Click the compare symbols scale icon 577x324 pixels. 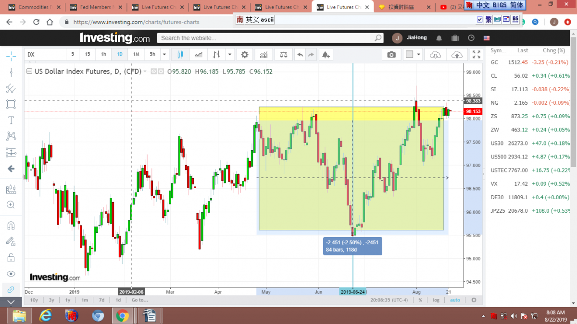[x=283, y=55]
